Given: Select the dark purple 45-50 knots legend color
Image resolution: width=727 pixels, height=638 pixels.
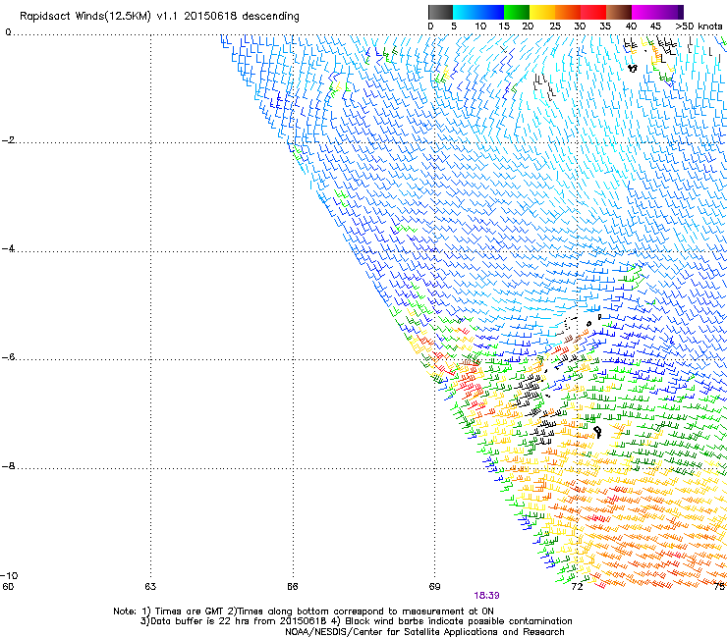Looking at the screenshot, I should pos(670,12).
